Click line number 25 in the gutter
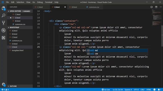Screen dimensions: 163x91 point(38,47)
